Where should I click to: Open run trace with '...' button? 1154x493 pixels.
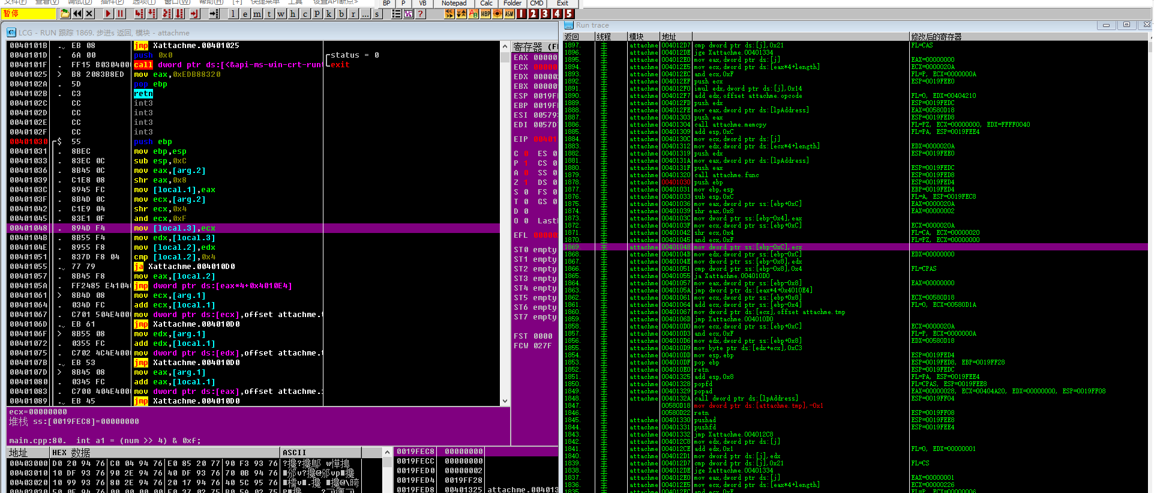[365, 13]
